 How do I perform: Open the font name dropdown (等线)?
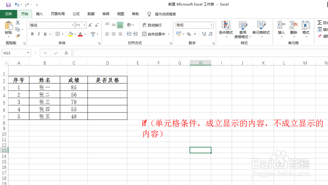click(x=73, y=25)
